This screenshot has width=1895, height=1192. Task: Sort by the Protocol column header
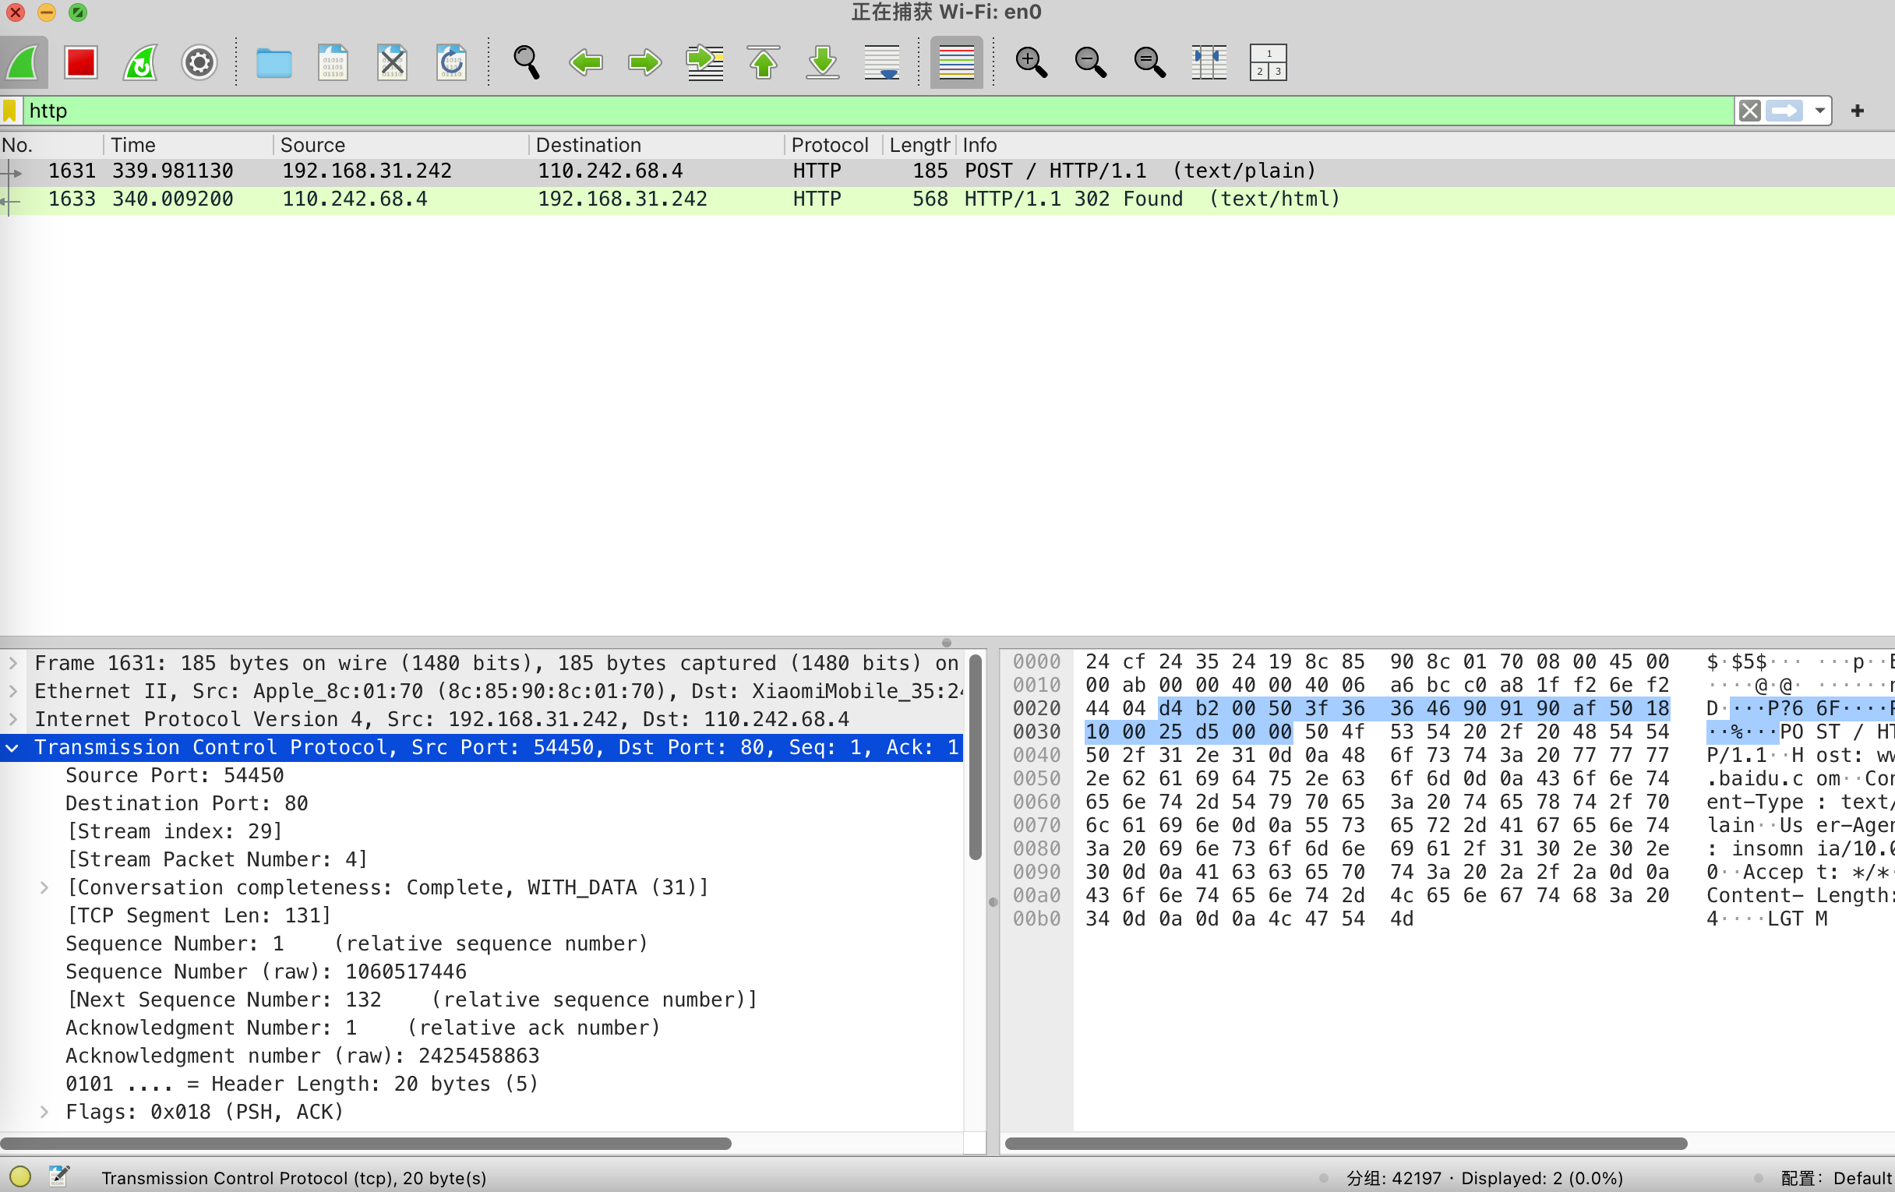pos(830,145)
